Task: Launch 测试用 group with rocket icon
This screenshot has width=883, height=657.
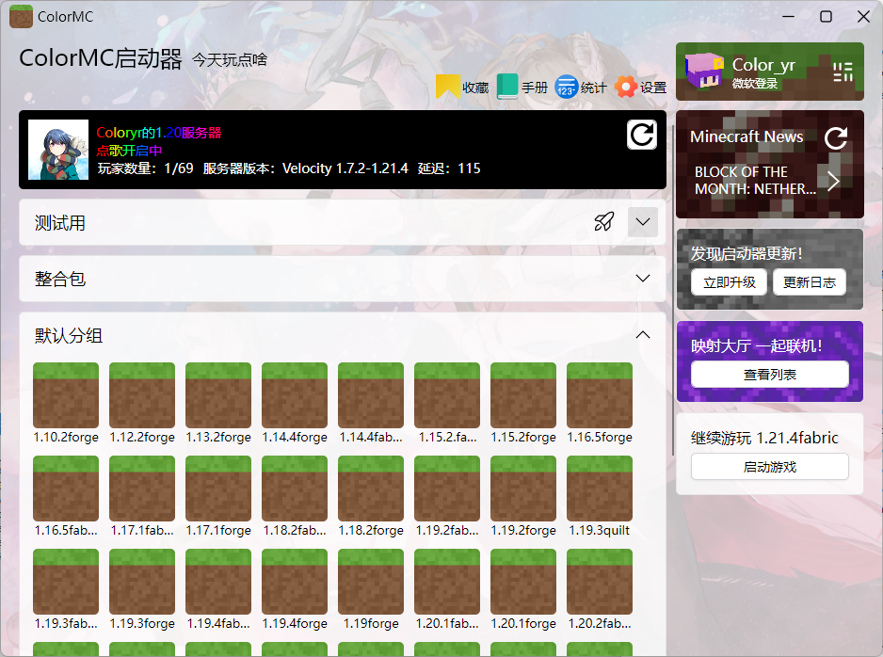Action: (603, 223)
